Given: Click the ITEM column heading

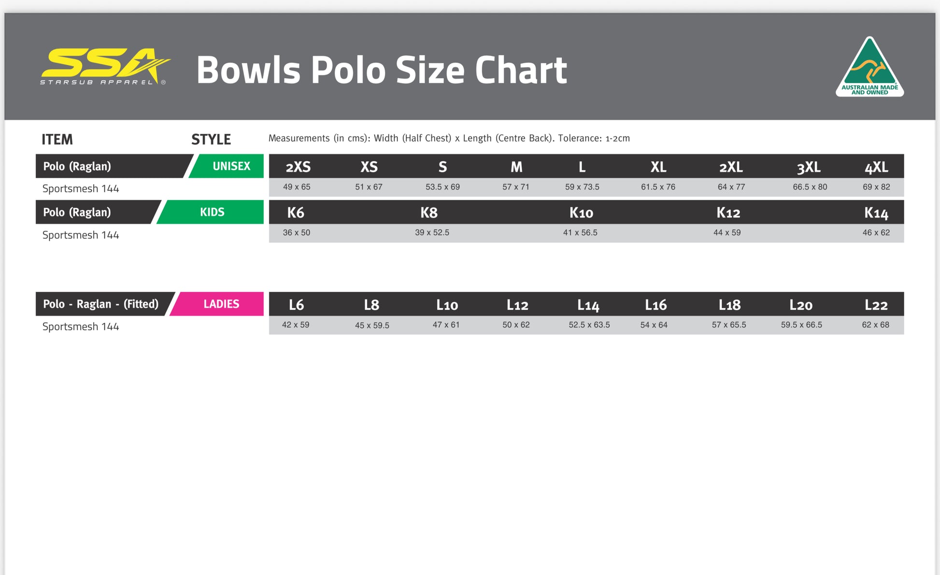Looking at the screenshot, I should click(57, 140).
